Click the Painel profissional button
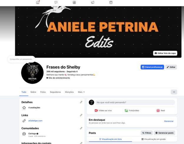The height and width of the screenshot is (144, 184). [x=152, y=67]
